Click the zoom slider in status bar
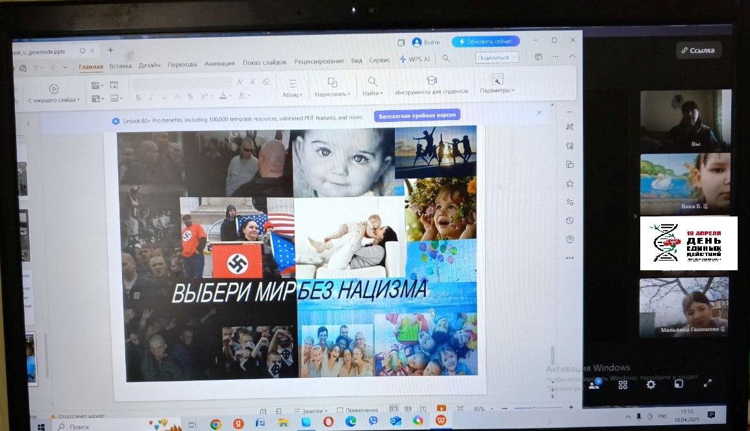 click(x=537, y=408)
